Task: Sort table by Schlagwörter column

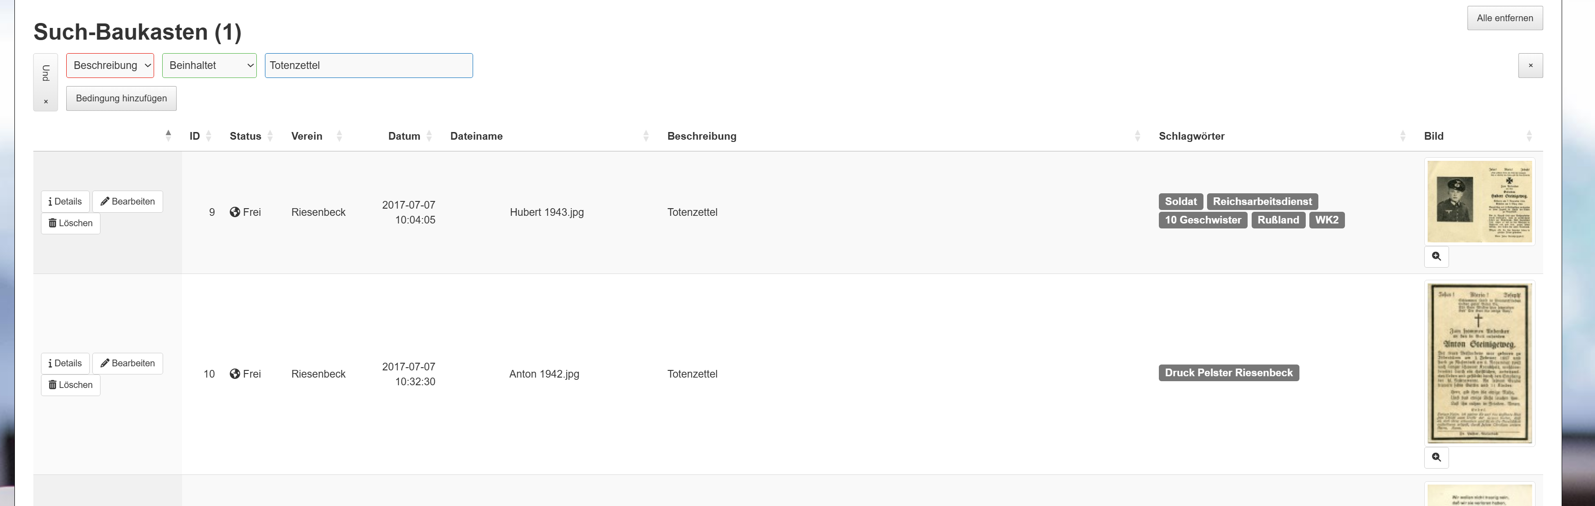Action: tap(1191, 136)
